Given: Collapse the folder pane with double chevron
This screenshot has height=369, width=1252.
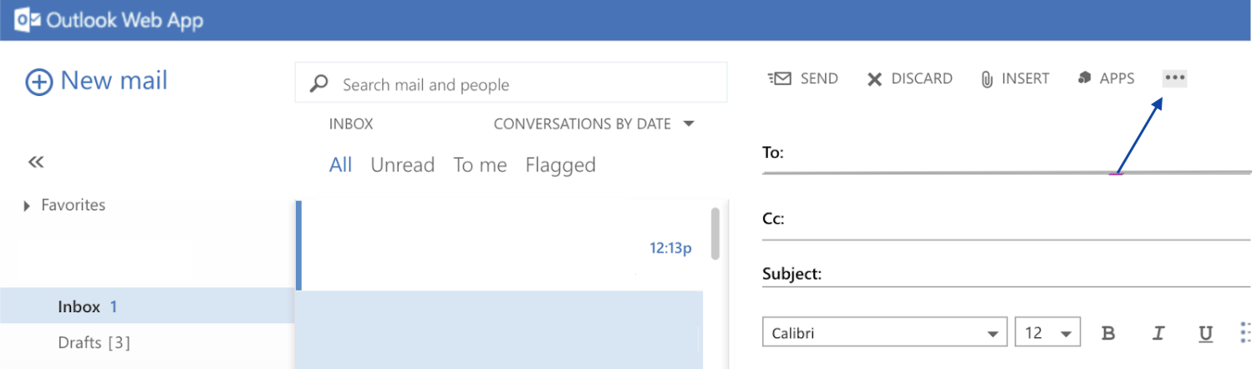Looking at the screenshot, I should click(35, 162).
